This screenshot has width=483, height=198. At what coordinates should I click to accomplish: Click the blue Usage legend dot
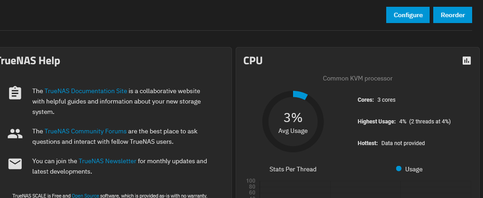point(398,169)
